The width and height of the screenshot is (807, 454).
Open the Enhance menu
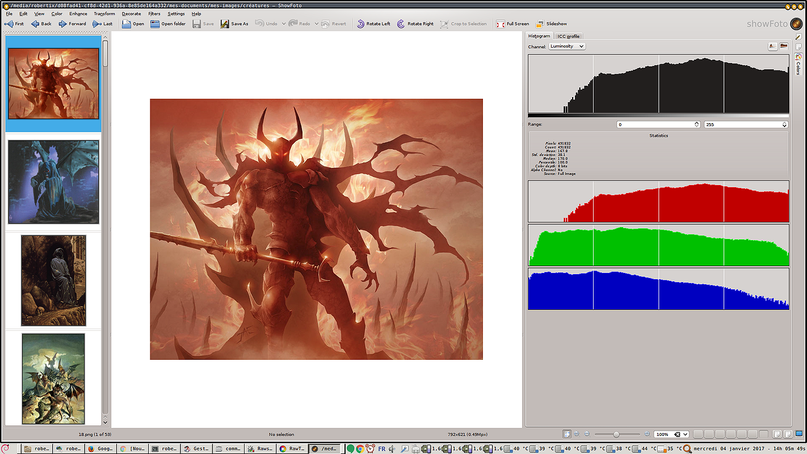tap(78, 14)
